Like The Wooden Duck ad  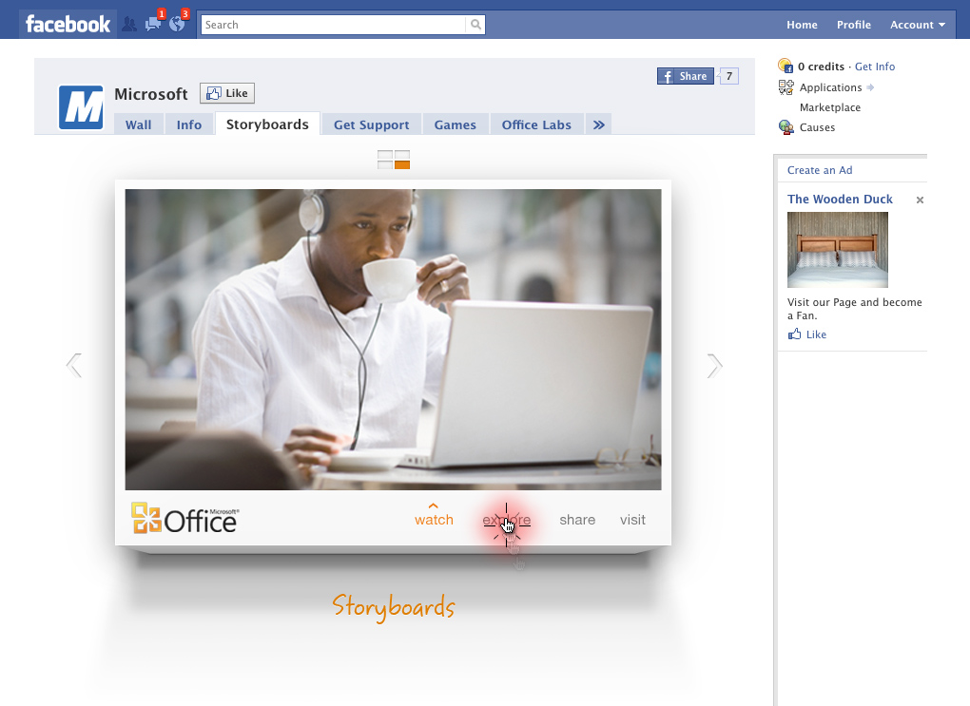click(816, 334)
